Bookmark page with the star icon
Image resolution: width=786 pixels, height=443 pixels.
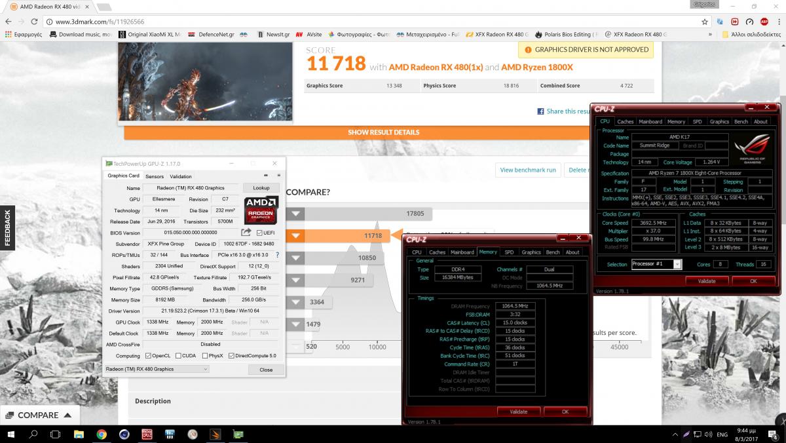coord(704,21)
